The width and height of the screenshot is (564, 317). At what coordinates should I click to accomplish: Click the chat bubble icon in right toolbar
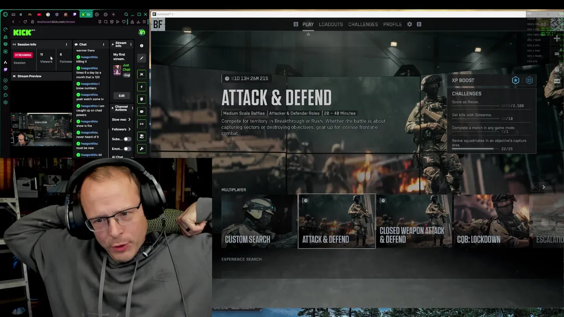point(141,111)
